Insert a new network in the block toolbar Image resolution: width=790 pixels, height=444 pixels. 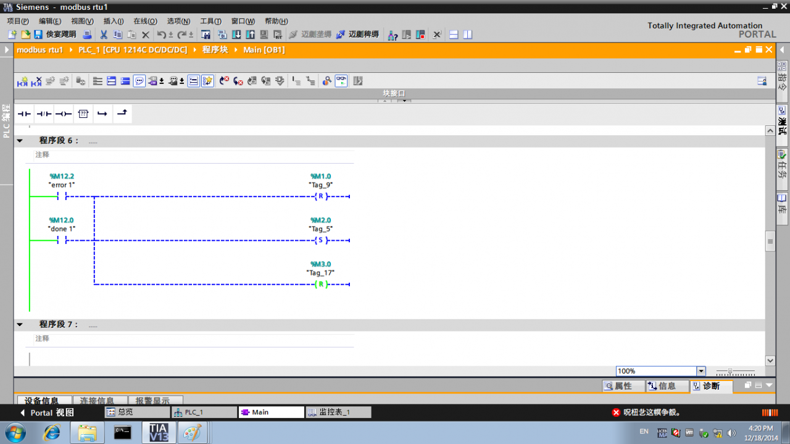23,81
